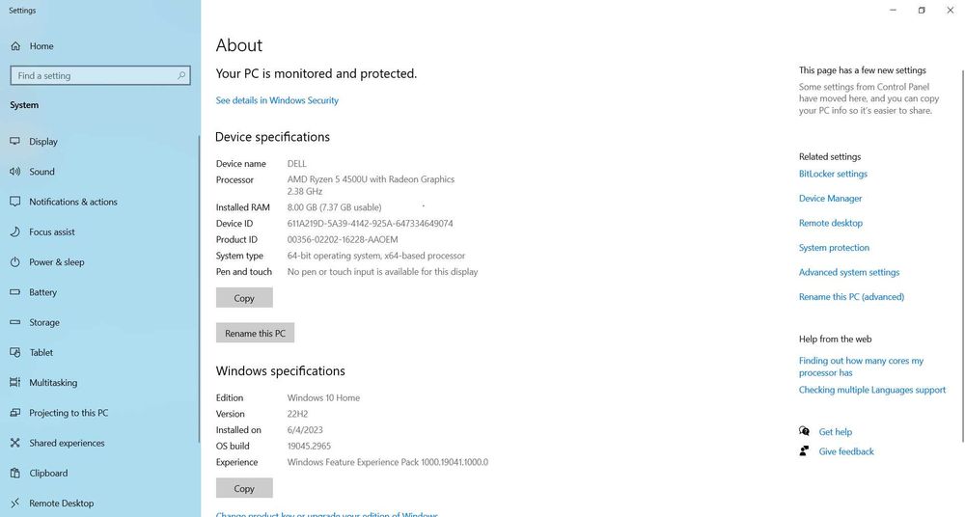Open See details in Windows Security

pos(277,100)
